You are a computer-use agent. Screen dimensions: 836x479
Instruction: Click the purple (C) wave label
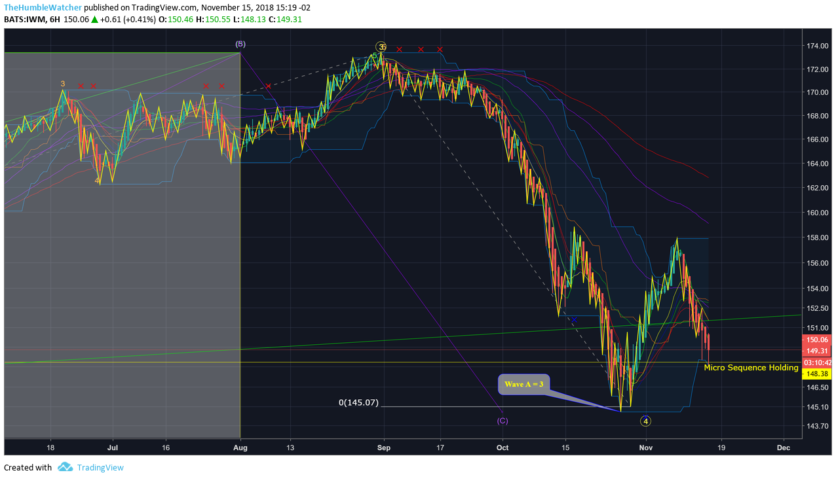tap(502, 421)
